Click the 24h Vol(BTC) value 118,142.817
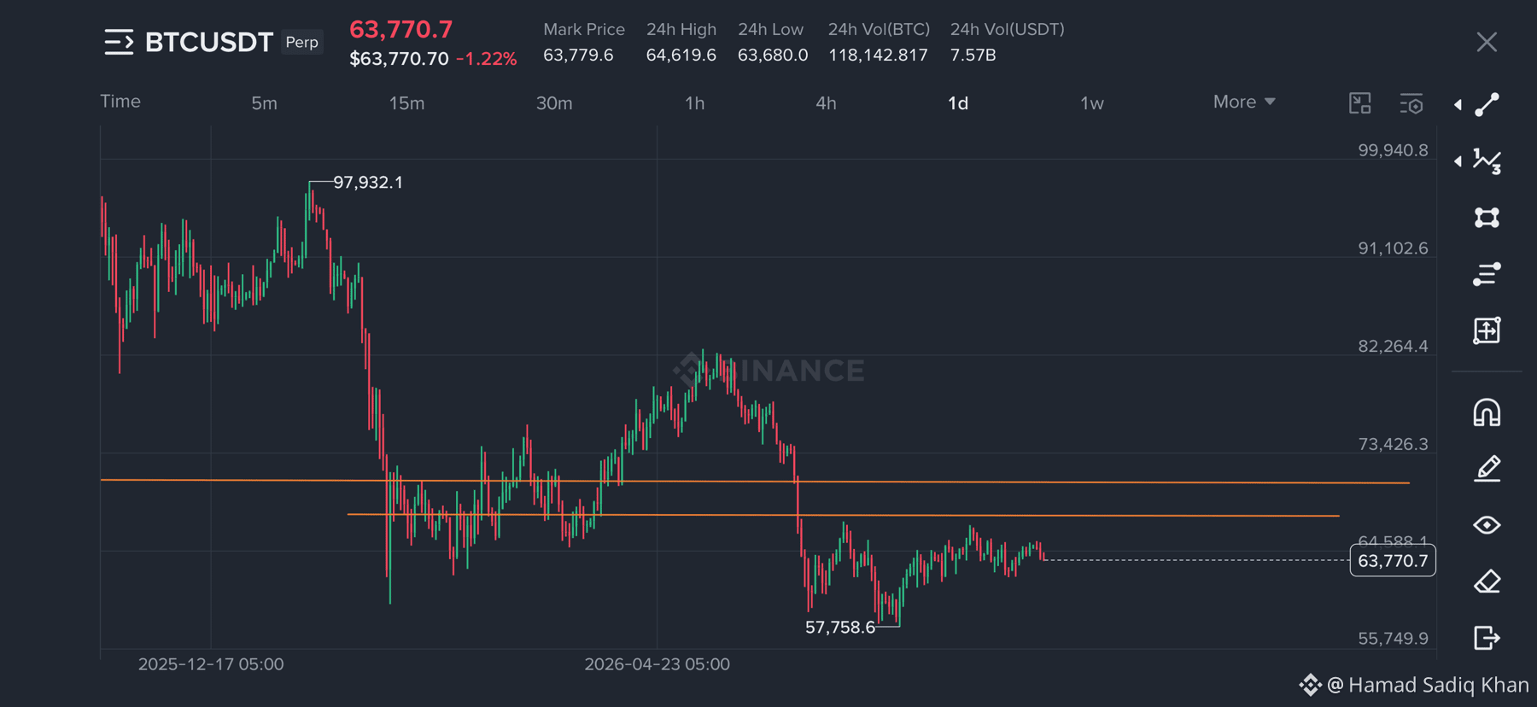 coord(878,55)
